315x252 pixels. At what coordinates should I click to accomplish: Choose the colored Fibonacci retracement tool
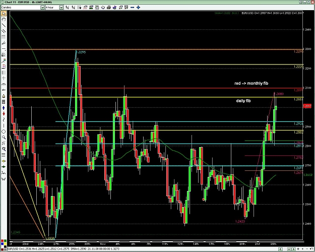tap(4, 60)
